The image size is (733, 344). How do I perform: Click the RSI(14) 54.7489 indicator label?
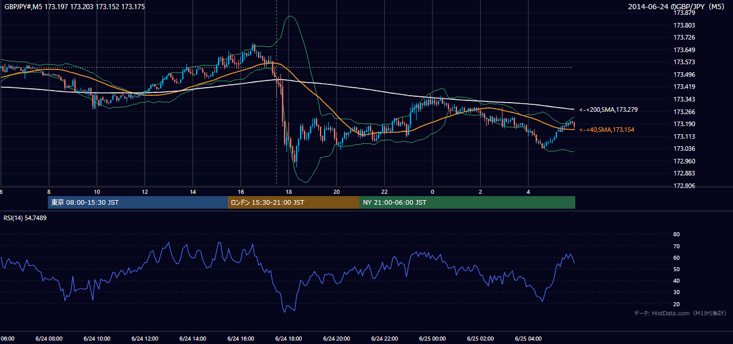(x=25, y=218)
